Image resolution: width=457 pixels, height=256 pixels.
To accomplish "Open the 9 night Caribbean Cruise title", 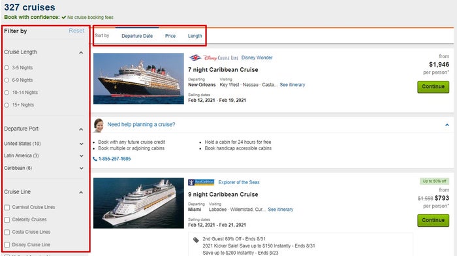I will click(x=223, y=195).
